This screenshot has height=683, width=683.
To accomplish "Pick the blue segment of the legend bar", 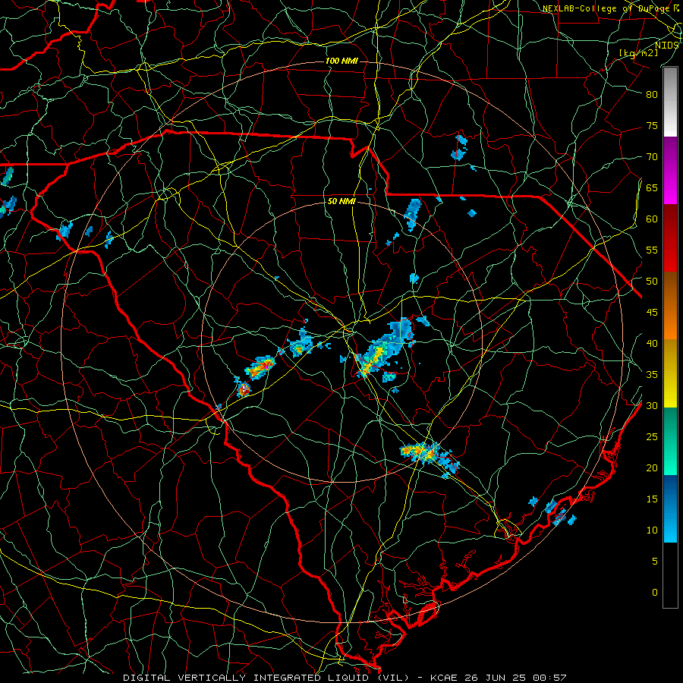I will pyautogui.click(x=670, y=508).
